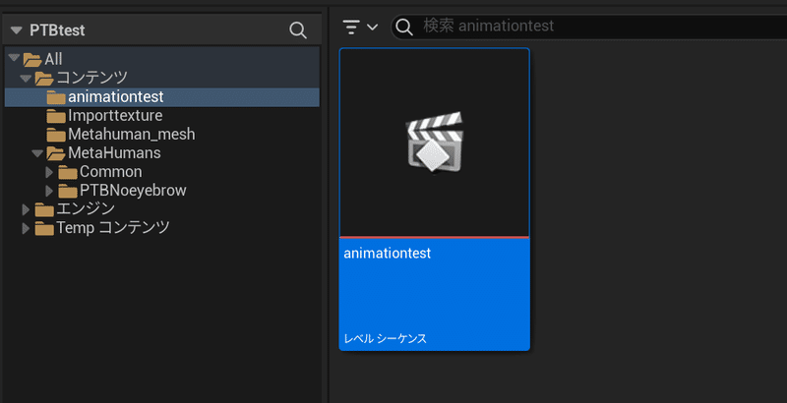Screen dimensions: 787x403
Task: Select the animationtest asset name label
Action: pyautogui.click(x=388, y=254)
